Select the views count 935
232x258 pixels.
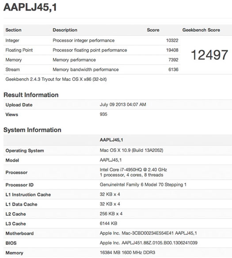point(103,114)
